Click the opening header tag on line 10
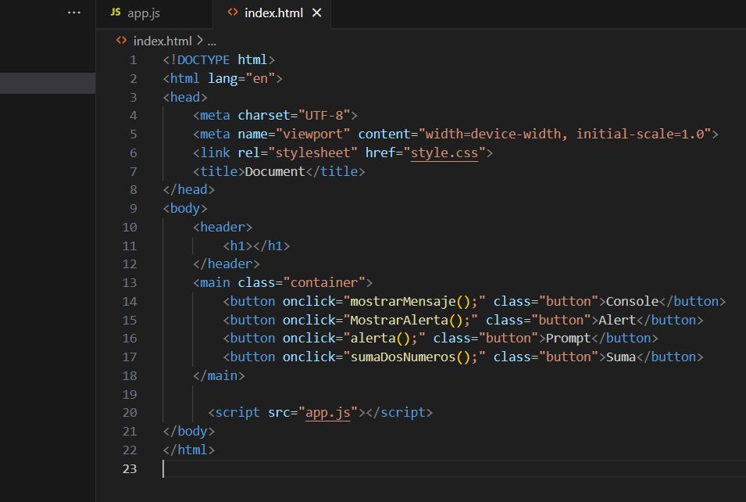Screen dimensions: 746x502 point(222,228)
